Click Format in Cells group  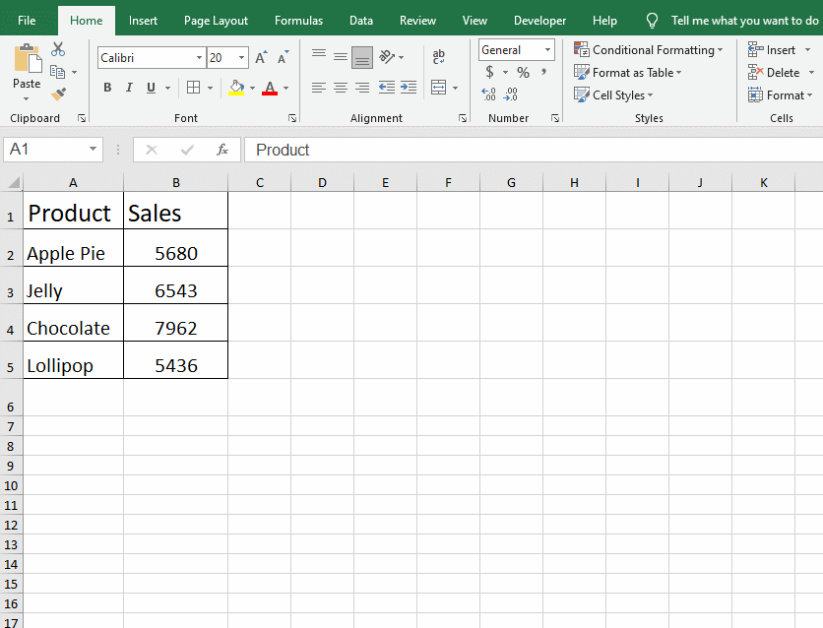point(781,94)
